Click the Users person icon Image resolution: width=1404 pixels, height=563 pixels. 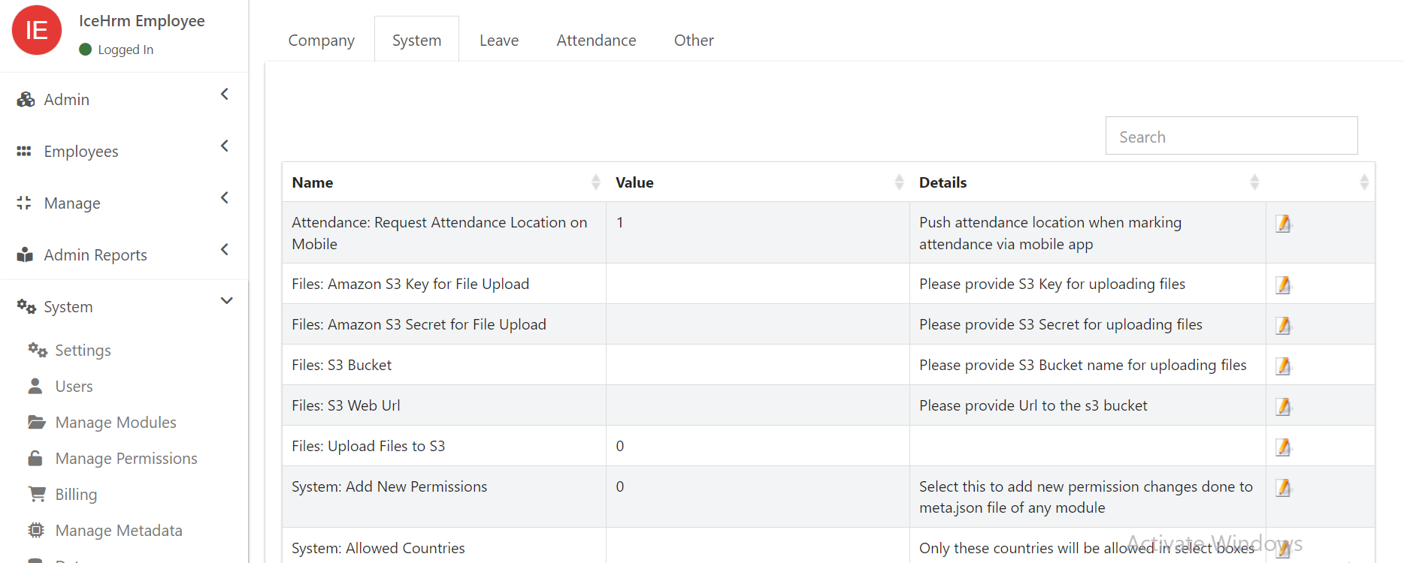point(35,386)
